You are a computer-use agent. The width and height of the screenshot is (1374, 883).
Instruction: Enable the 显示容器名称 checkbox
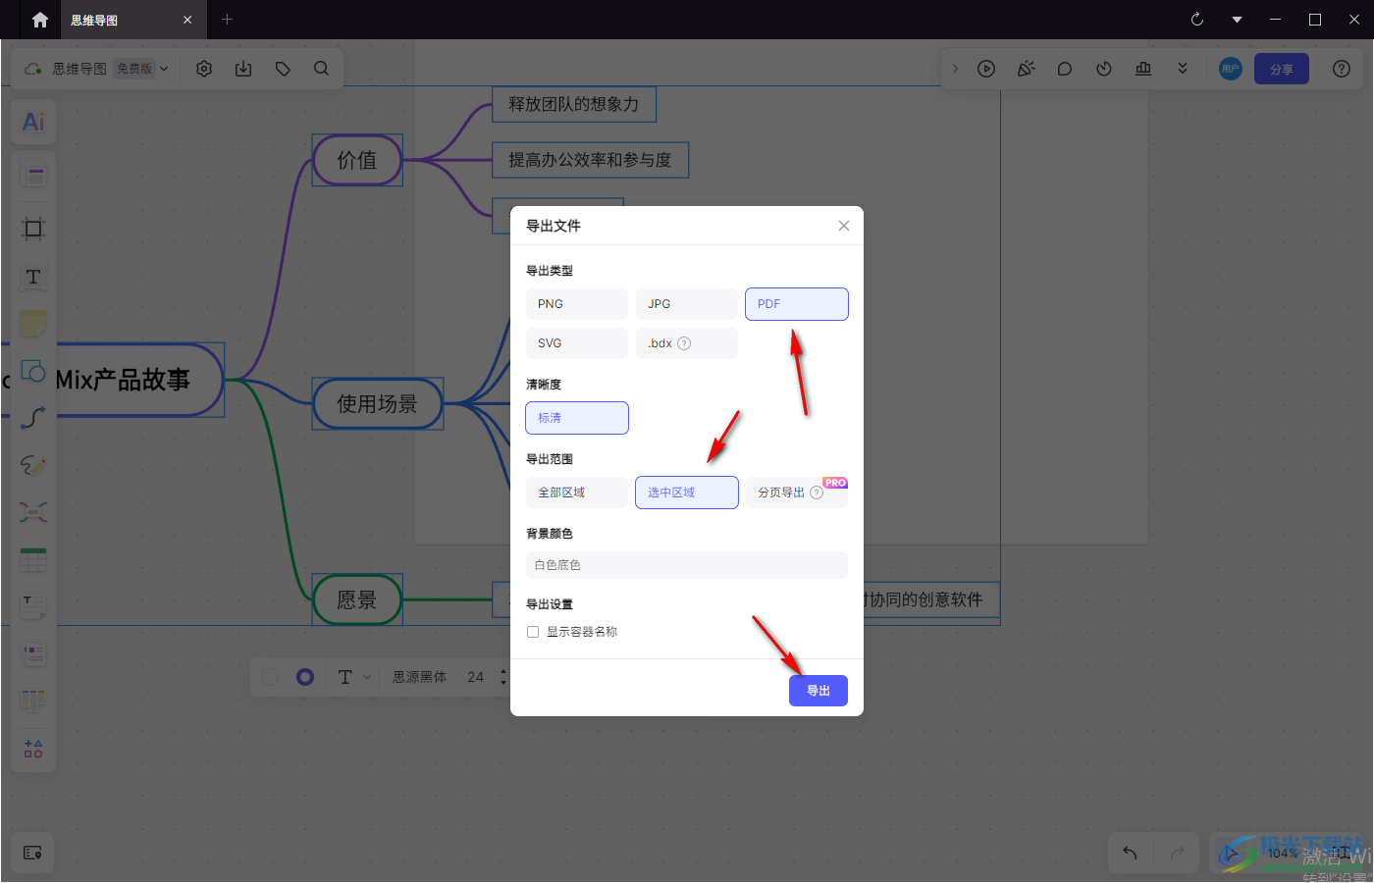coord(533,632)
